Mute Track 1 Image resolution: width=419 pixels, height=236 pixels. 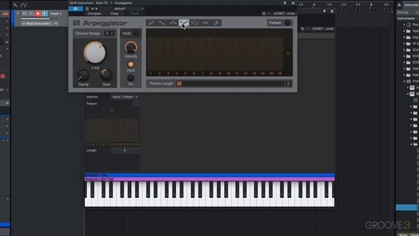point(25,13)
